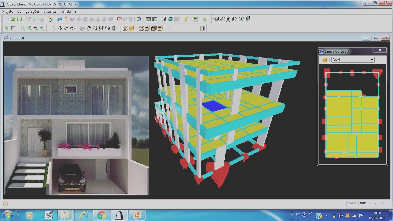Pan view up with up arrow
The image size is (393, 221).
point(54,28)
